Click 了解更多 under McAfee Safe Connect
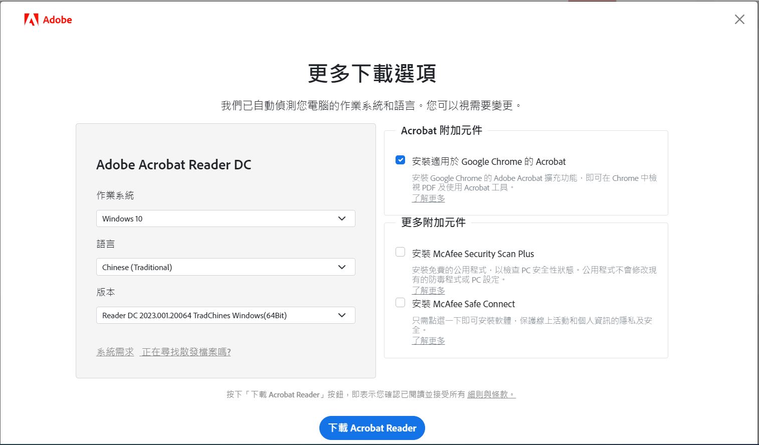Image resolution: width=759 pixels, height=445 pixels. tap(429, 340)
